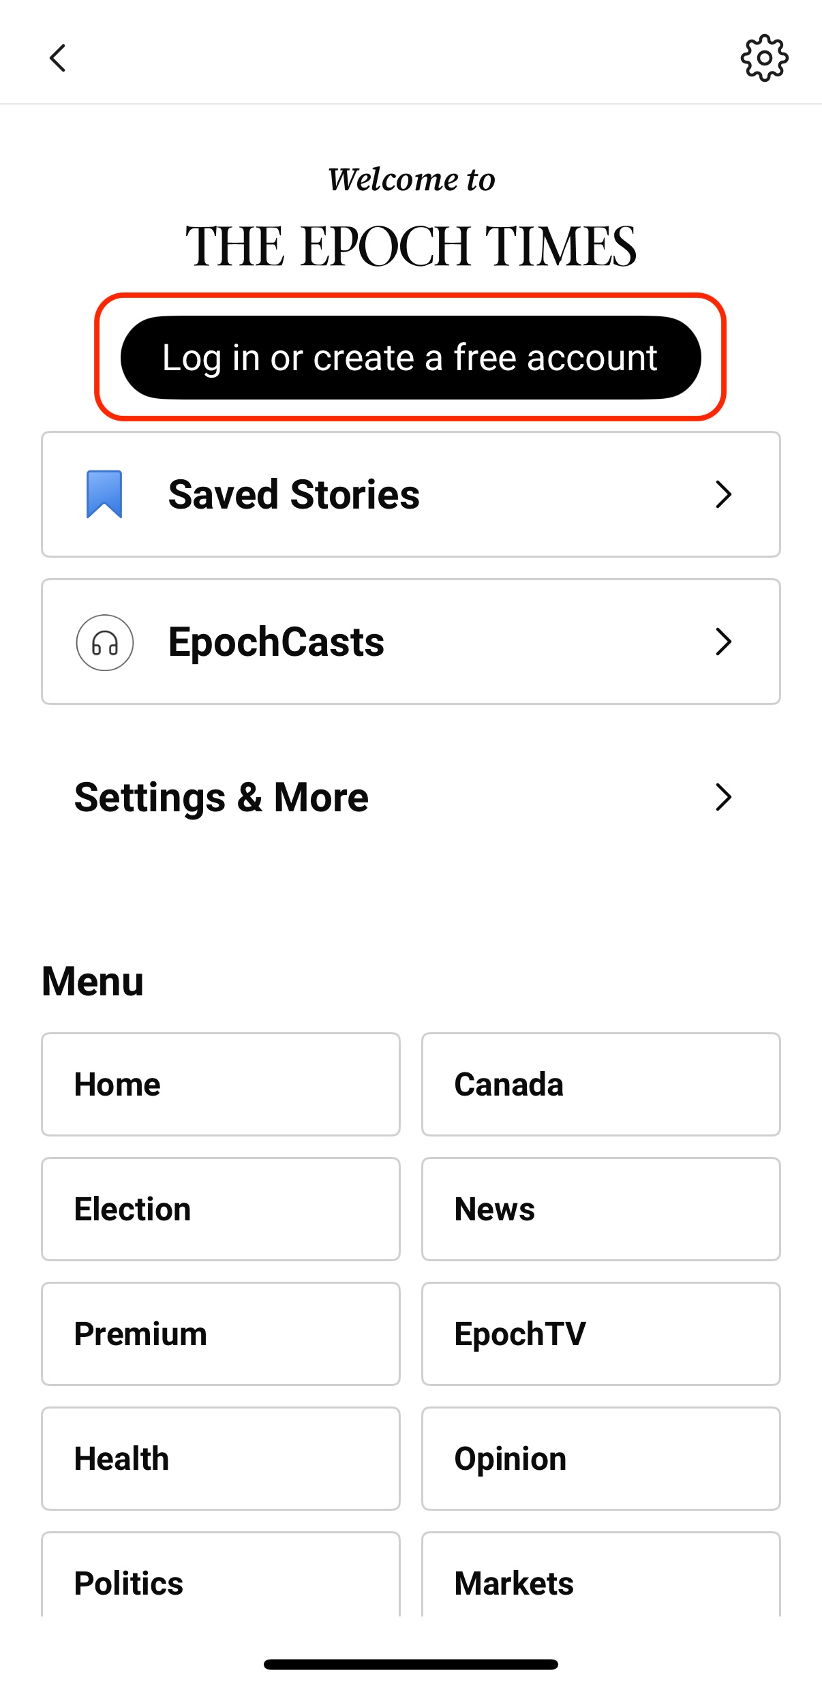Open the Election section
The height and width of the screenshot is (1686, 822).
coord(220,1209)
